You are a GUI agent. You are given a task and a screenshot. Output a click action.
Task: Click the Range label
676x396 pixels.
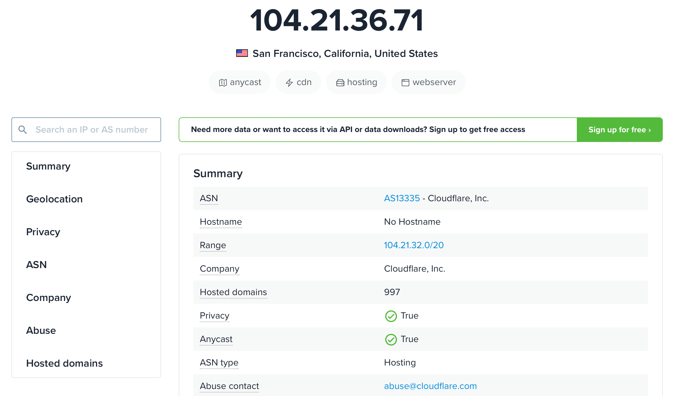click(213, 246)
